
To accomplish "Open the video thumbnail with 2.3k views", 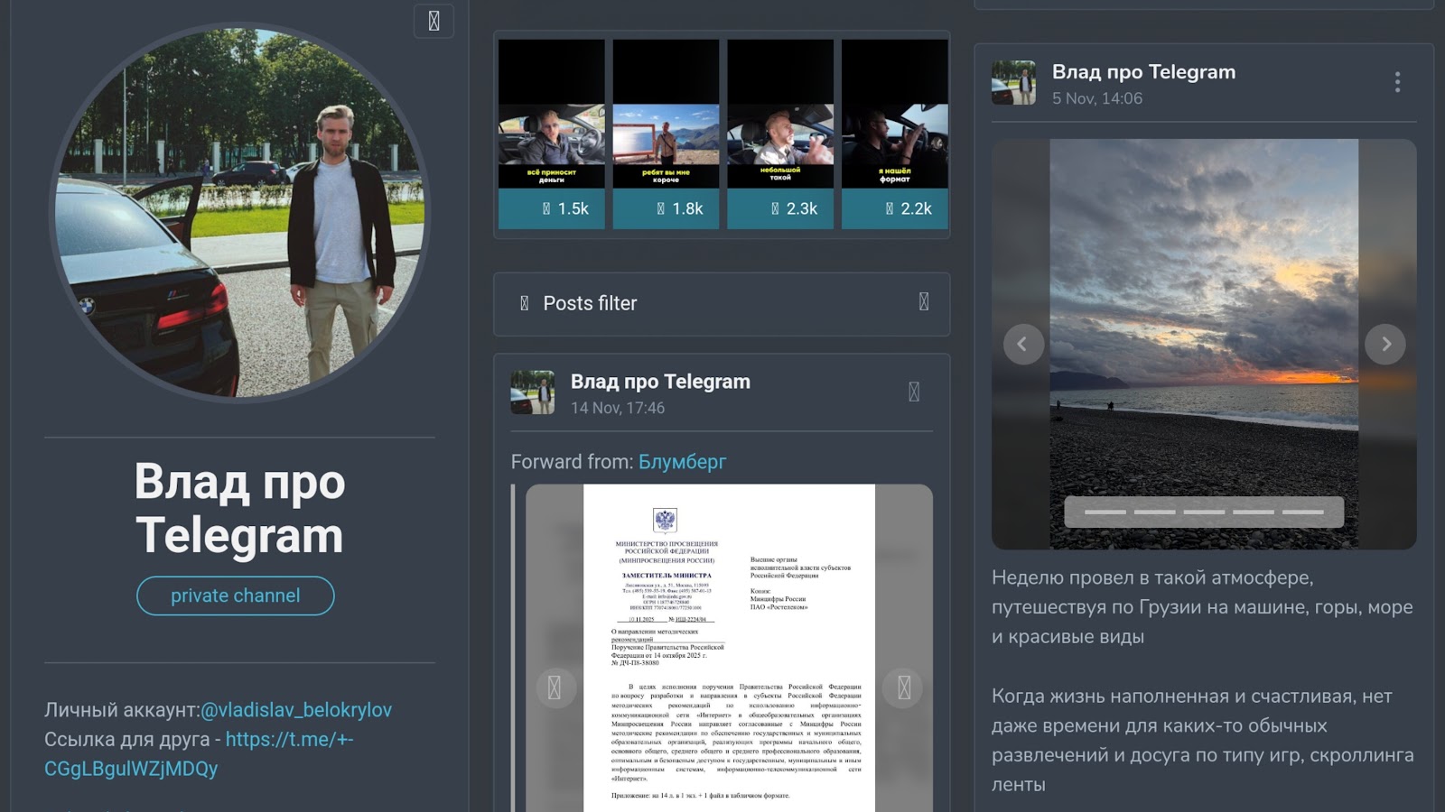I will 780,134.
